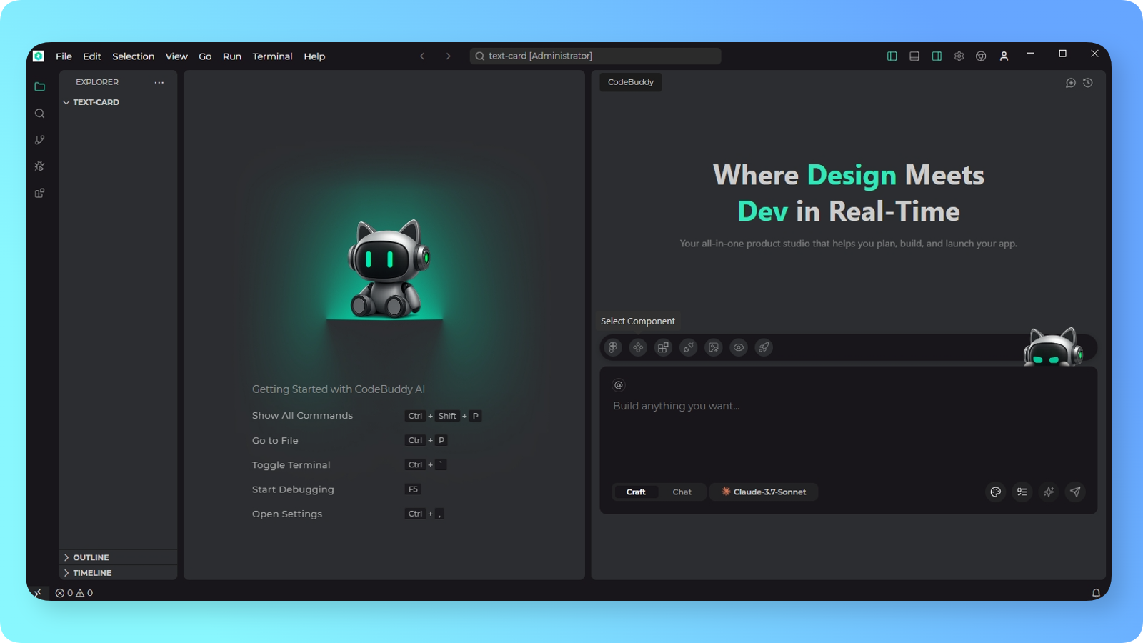Screen dimensions: 1143x643
Task: Open the Selection menu
Action: click(133, 56)
